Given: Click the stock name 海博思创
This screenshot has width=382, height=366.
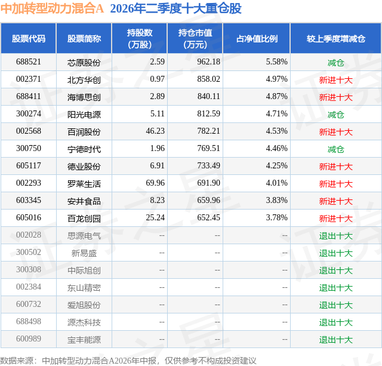Looking at the screenshot, I should point(84,97).
